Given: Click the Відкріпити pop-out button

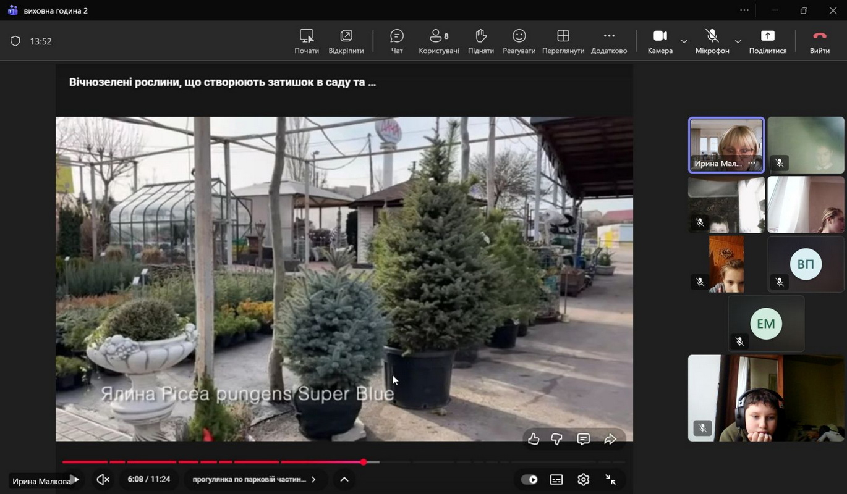Looking at the screenshot, I should click(x=346, y=41).
